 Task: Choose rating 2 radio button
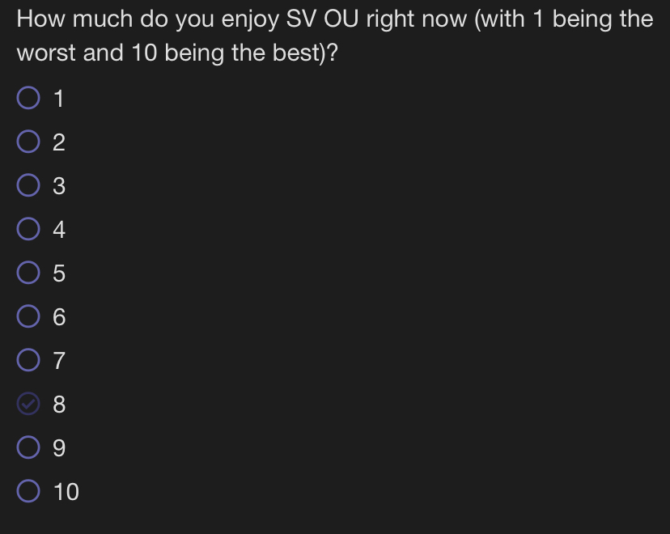[28, 142]
